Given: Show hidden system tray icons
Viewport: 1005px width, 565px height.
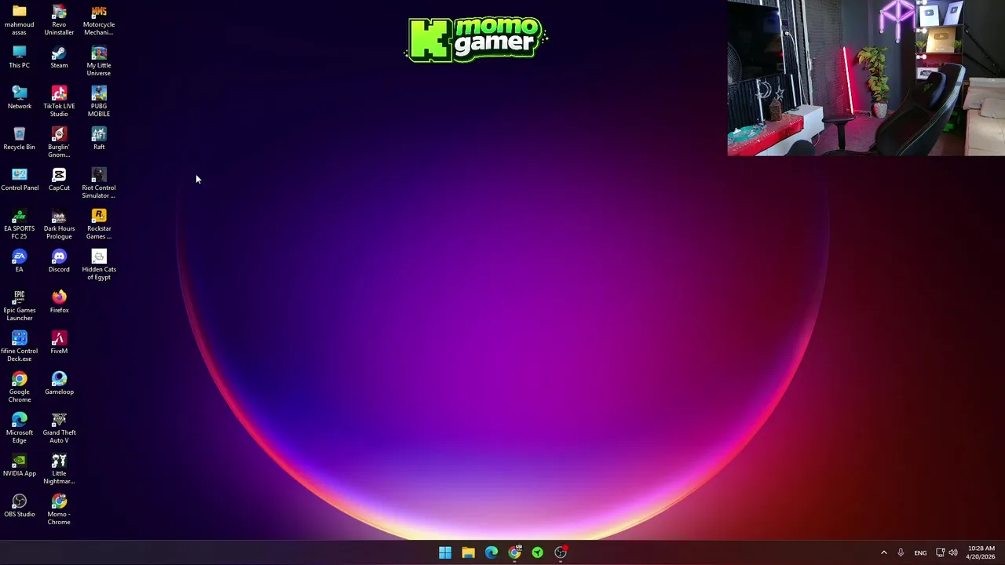Looking at the screenshot, I should click(x=883, y=552).
